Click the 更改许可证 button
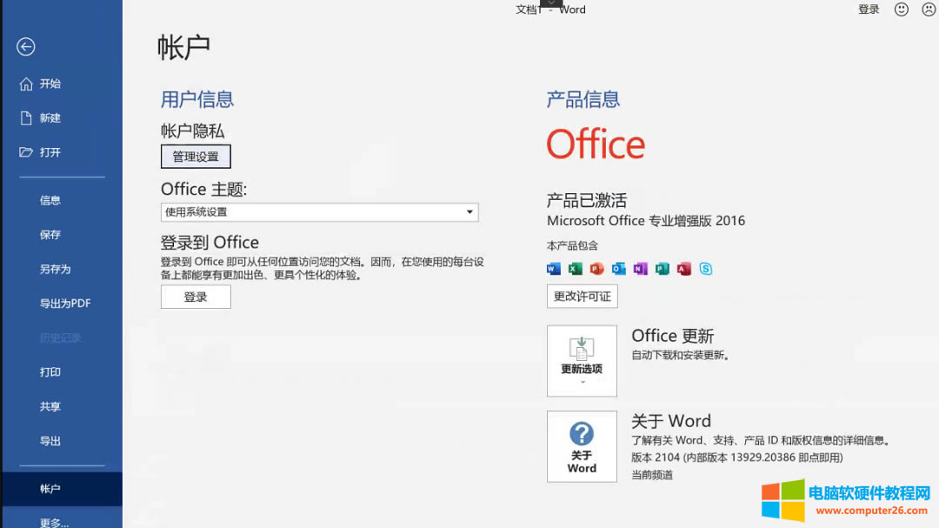 [581, 296]
